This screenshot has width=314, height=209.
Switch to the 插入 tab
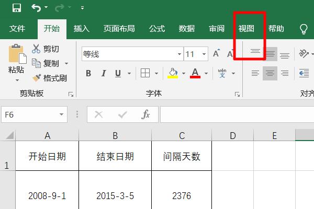(x=81, y=29)
